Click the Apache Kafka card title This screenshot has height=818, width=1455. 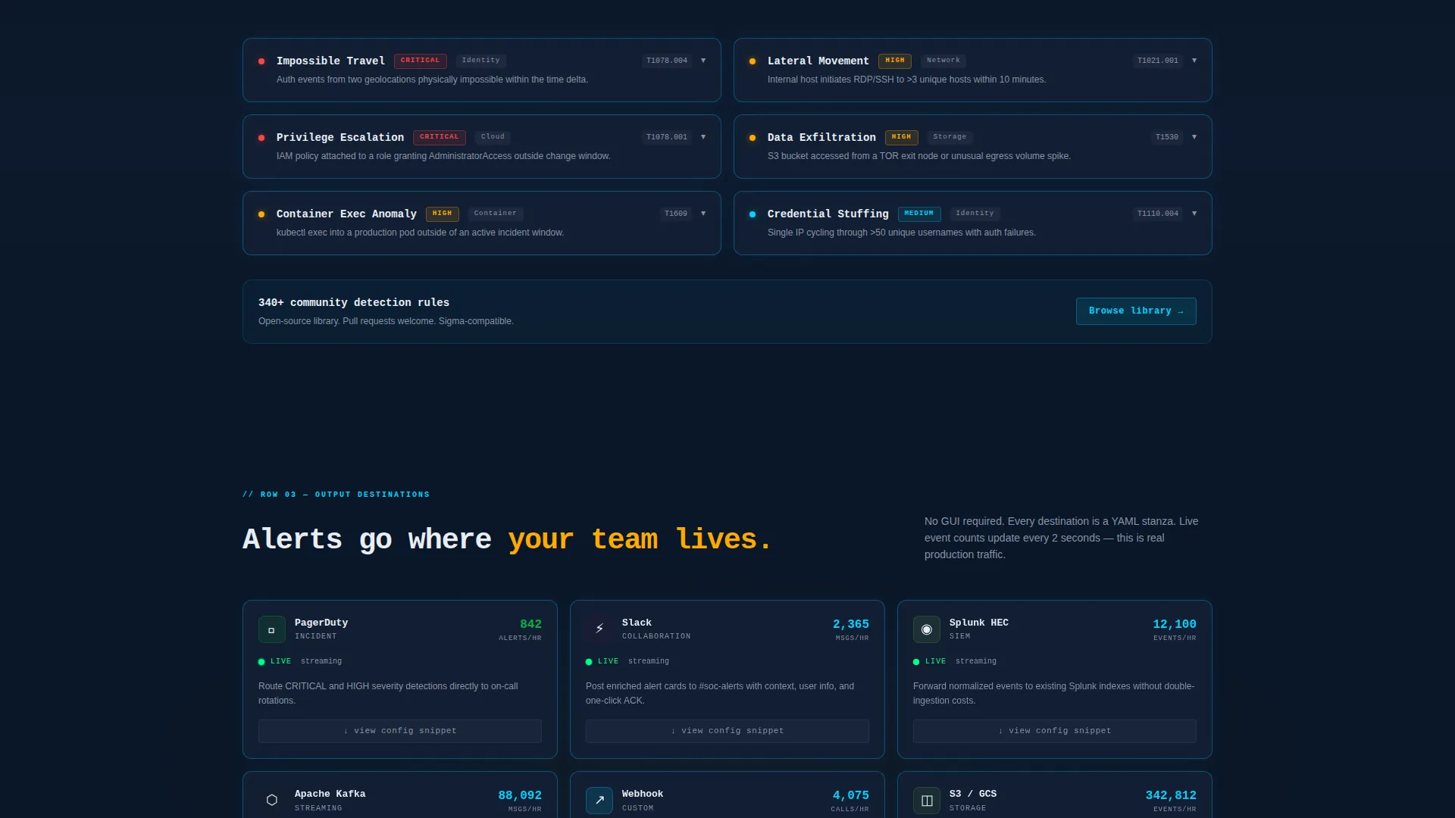pos(330,794)
